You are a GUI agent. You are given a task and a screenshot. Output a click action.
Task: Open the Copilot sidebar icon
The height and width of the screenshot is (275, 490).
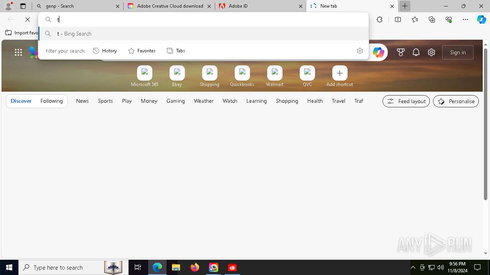tap(481, 19)
